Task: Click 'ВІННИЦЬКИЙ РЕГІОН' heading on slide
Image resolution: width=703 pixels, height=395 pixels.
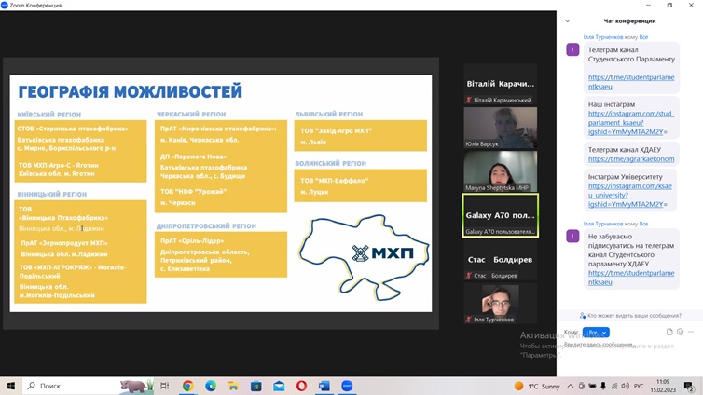Action: (x=52, y=195)
